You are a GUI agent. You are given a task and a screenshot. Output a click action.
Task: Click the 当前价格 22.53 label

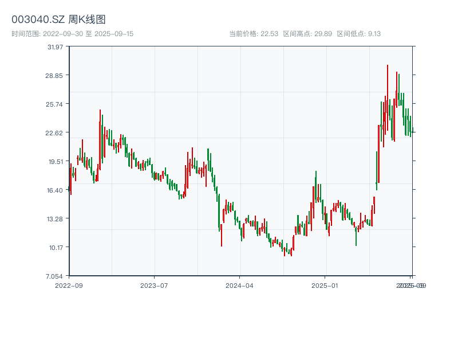[x=254, y=34]
